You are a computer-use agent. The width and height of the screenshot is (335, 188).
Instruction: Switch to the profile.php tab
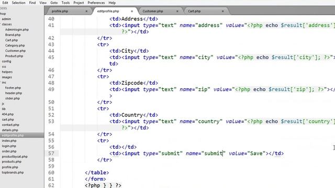60,11
